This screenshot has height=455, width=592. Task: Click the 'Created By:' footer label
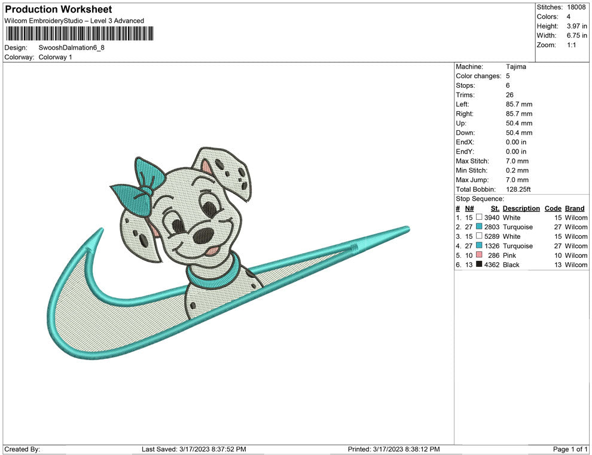22,449
